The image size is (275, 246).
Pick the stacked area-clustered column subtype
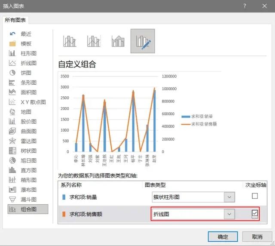click(x=118, y=41)
